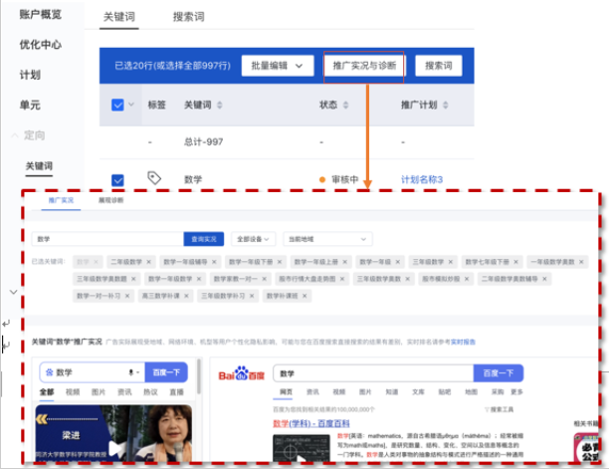Switch to the 搜索词 top tab
Screen dimensions: 609x472
188,17
